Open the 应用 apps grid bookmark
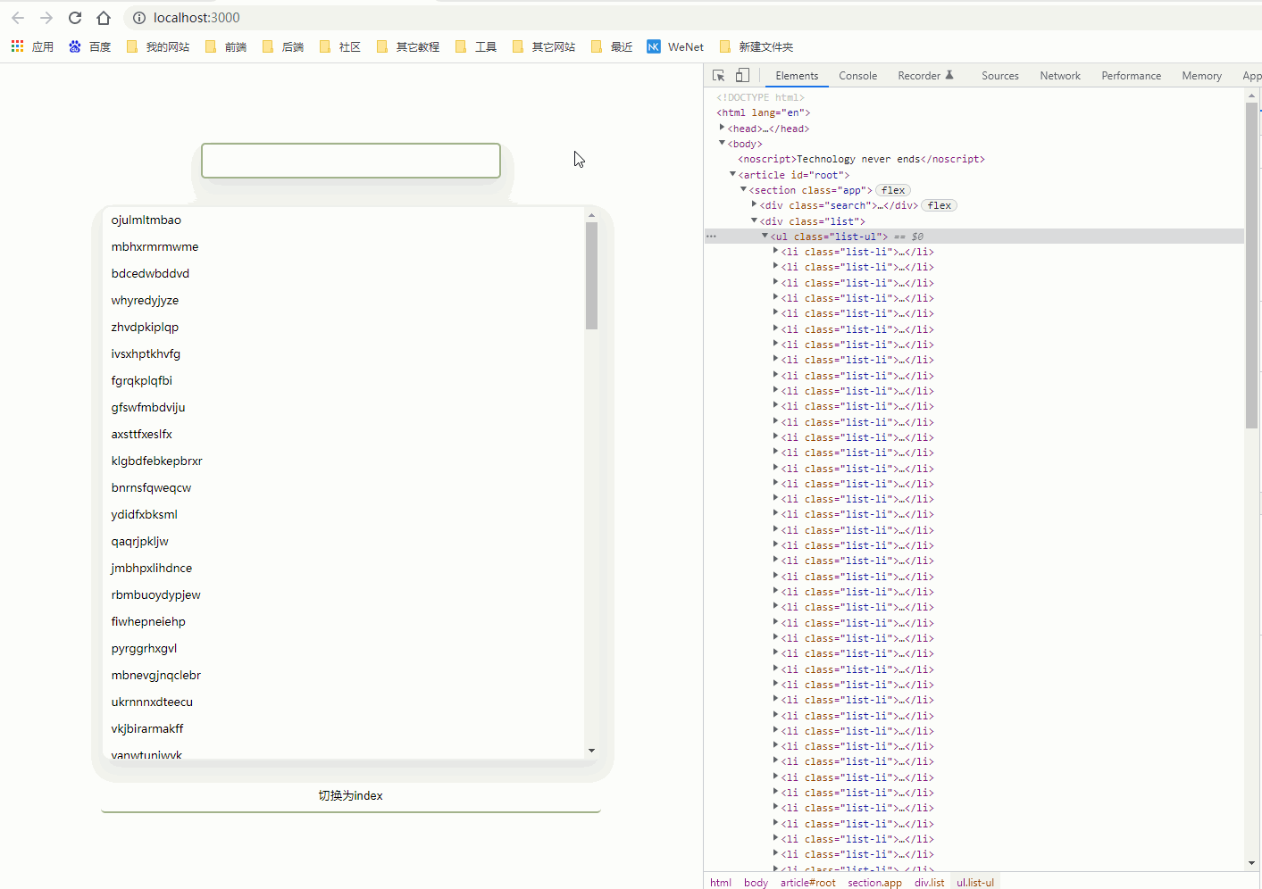Viewport: 1262px width, 889px height. click(32, 46)
